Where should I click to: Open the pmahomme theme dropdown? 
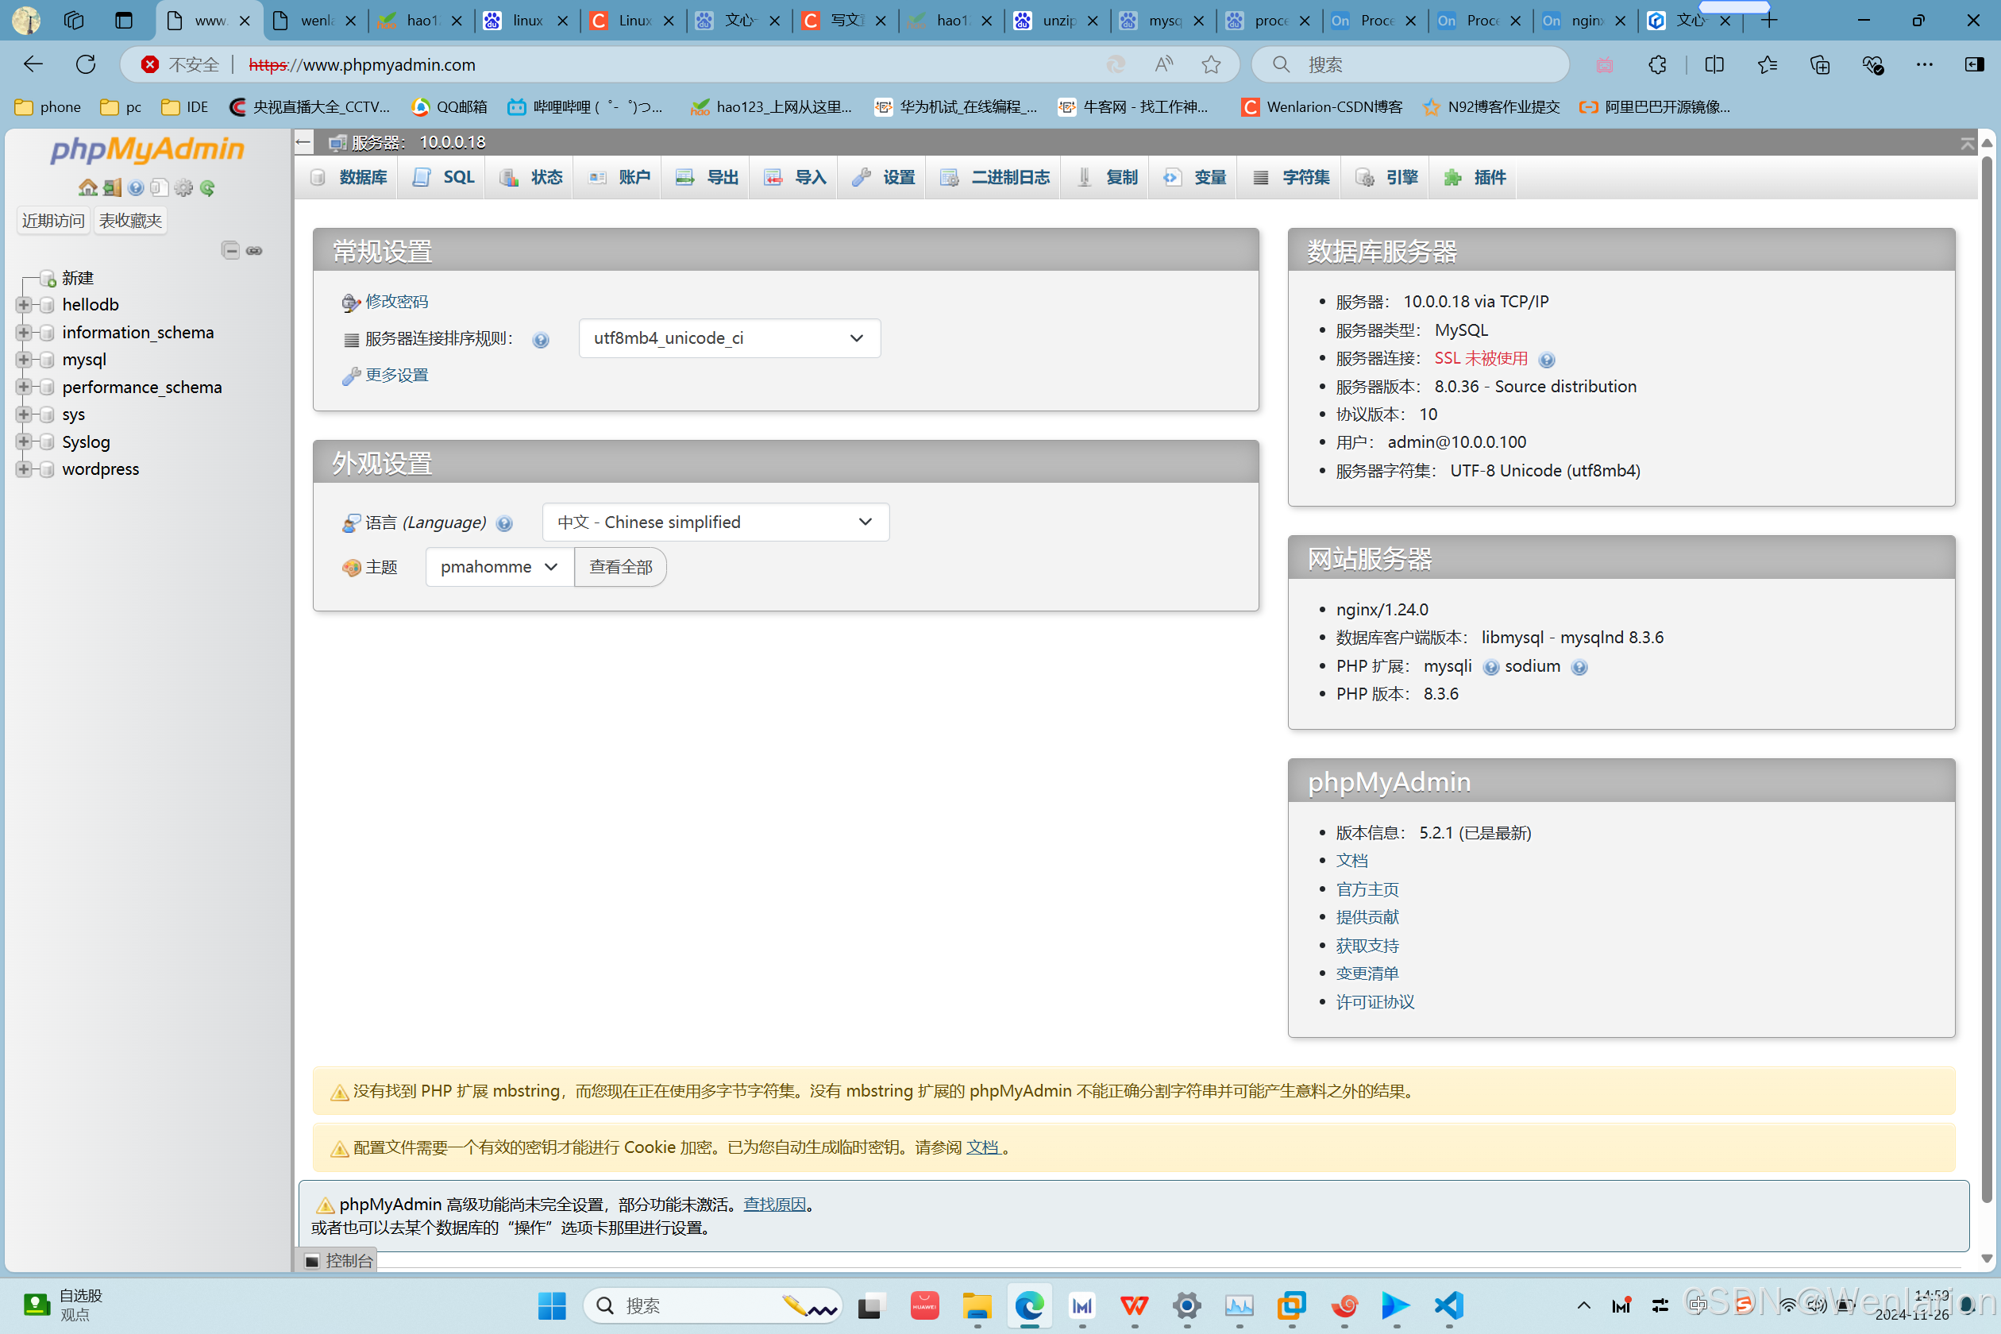coord(499,567)
